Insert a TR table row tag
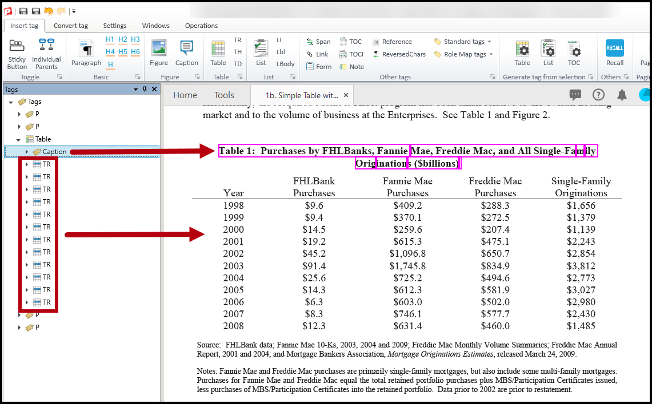The image size is (652, 404). pyautogui.click(x=238, y=40)
